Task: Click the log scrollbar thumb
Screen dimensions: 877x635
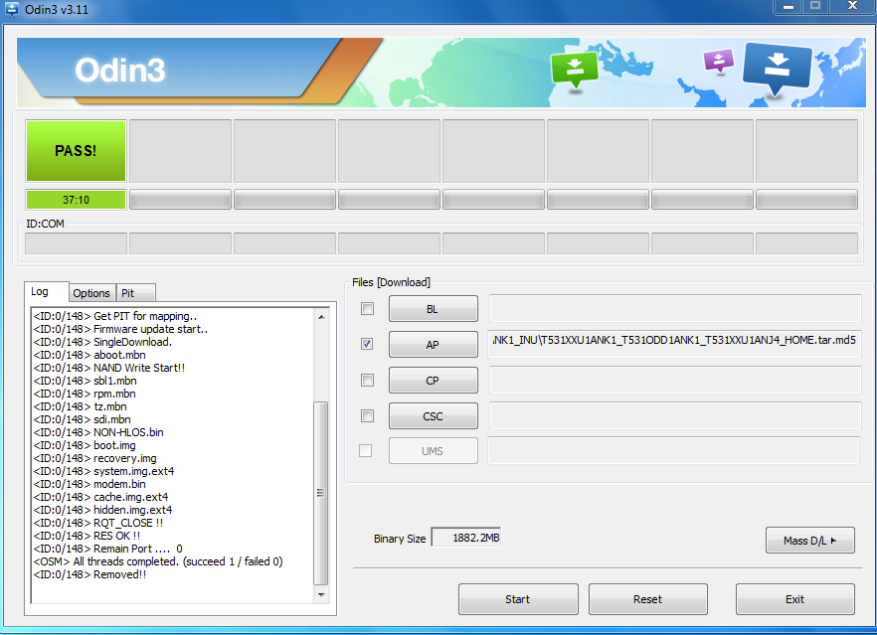Action: [321, 493]
